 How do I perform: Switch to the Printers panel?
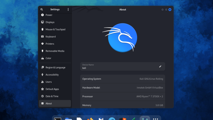pyautogui.click(x=55, y=44)
